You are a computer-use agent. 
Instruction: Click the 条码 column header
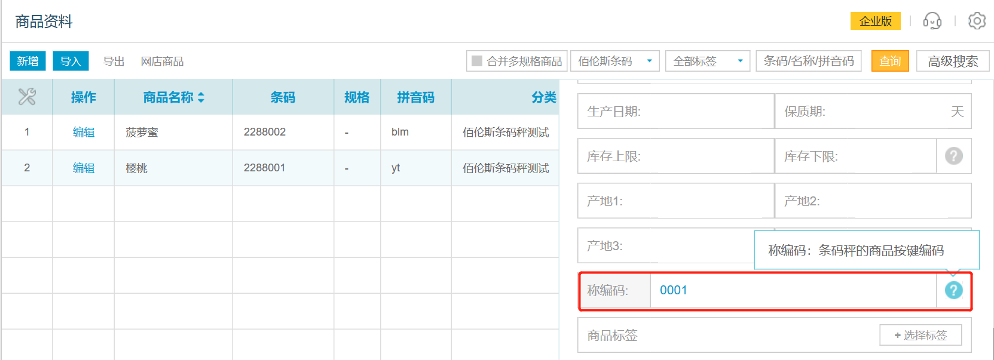coord(283,97)
